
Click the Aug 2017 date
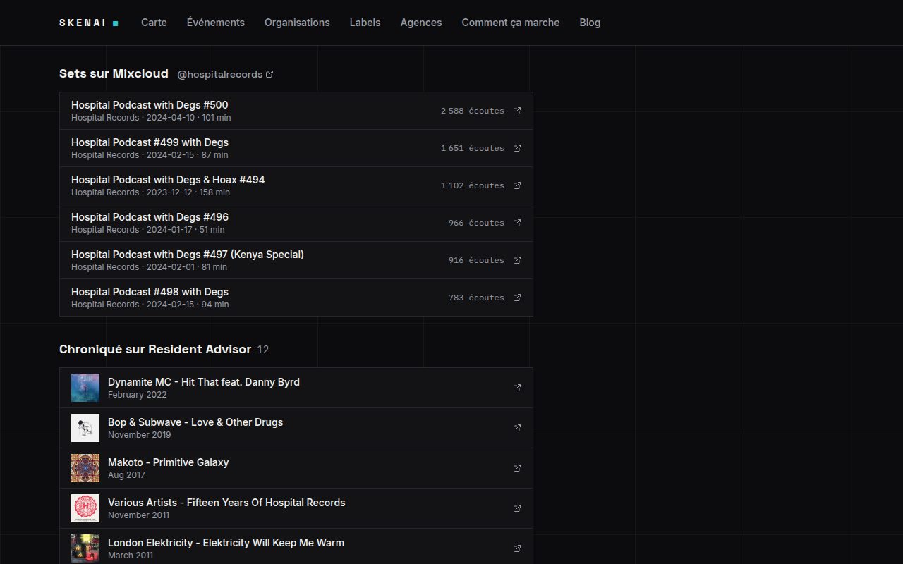(x=126, y=475)
